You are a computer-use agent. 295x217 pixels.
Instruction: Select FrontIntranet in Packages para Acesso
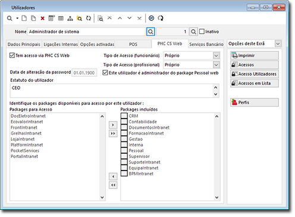coord(24,128)
